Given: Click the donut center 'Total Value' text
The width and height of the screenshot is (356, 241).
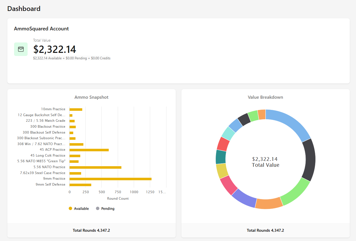Looking at the screenshot, I should point(266,165).
